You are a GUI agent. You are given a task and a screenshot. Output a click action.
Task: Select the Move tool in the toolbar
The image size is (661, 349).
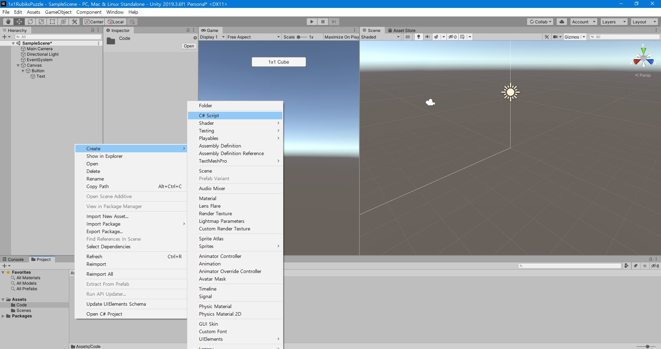tap(19, 22)
